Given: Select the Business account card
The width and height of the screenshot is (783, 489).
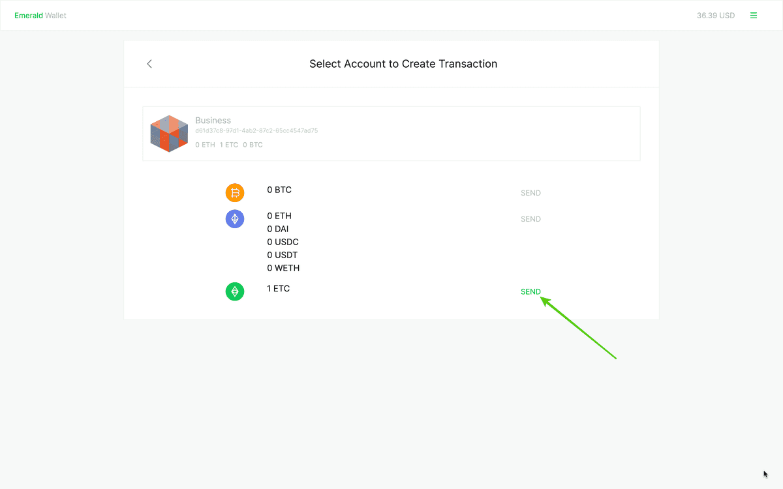Looking at the screenshot, I should click(x=391, y=133).
